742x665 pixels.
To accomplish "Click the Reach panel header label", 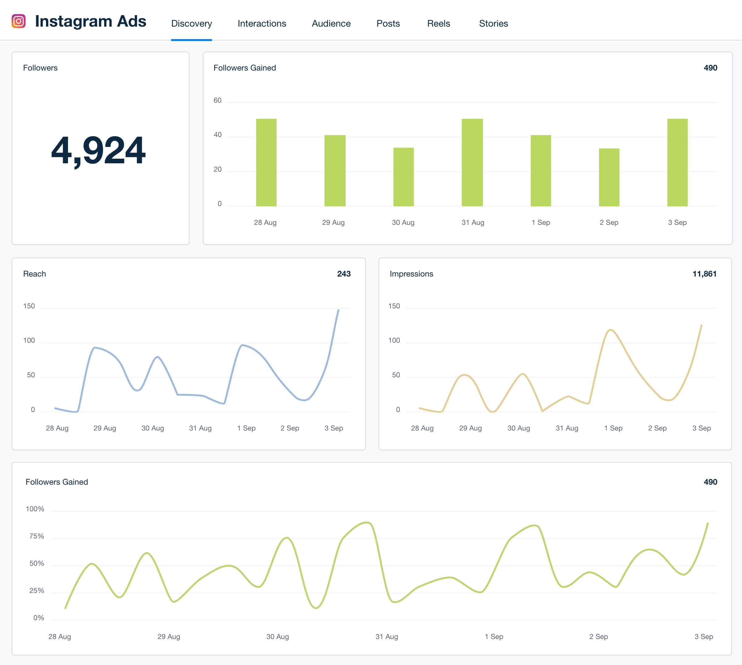I will [34, 274].
